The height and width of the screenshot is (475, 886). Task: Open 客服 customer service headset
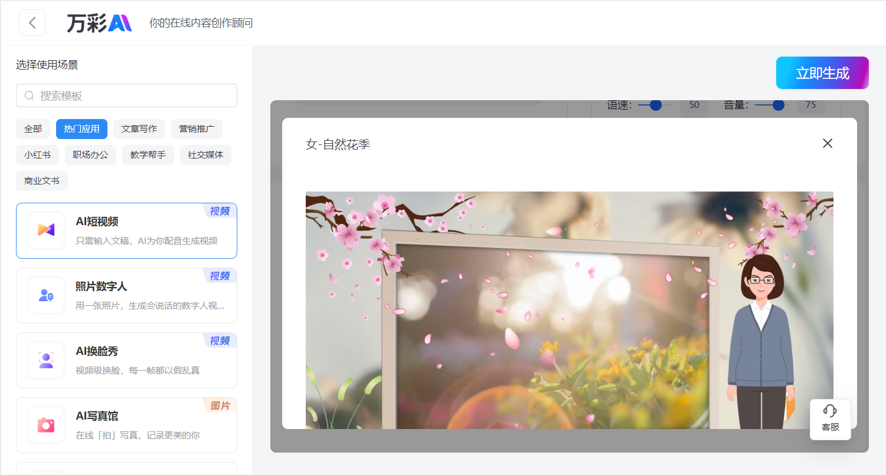831,420
